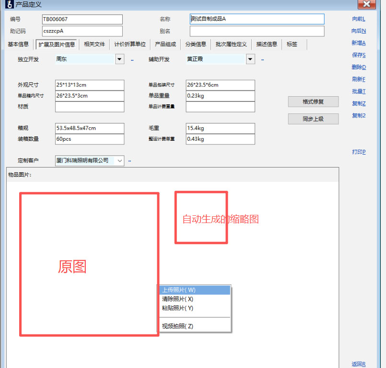Open the 定制客户 combo box
This screenshot has width=386, height=368.
119,161
